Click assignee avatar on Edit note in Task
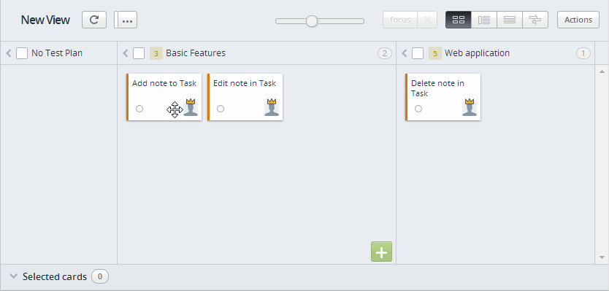The image size is (609, 291). (272, 107)
